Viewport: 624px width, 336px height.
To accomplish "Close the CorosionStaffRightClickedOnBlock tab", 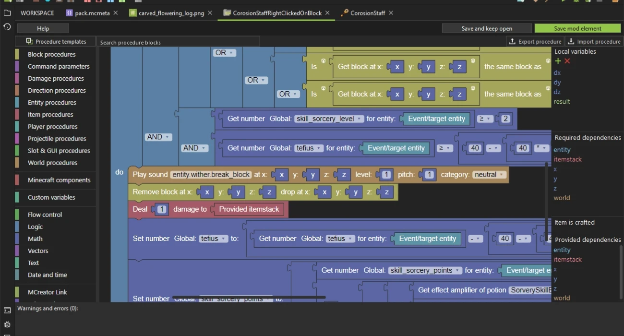I will 328,13.
